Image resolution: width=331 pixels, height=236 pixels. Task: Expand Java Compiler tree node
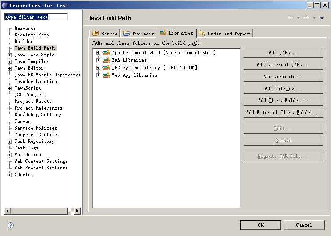(x=9, y=62)
